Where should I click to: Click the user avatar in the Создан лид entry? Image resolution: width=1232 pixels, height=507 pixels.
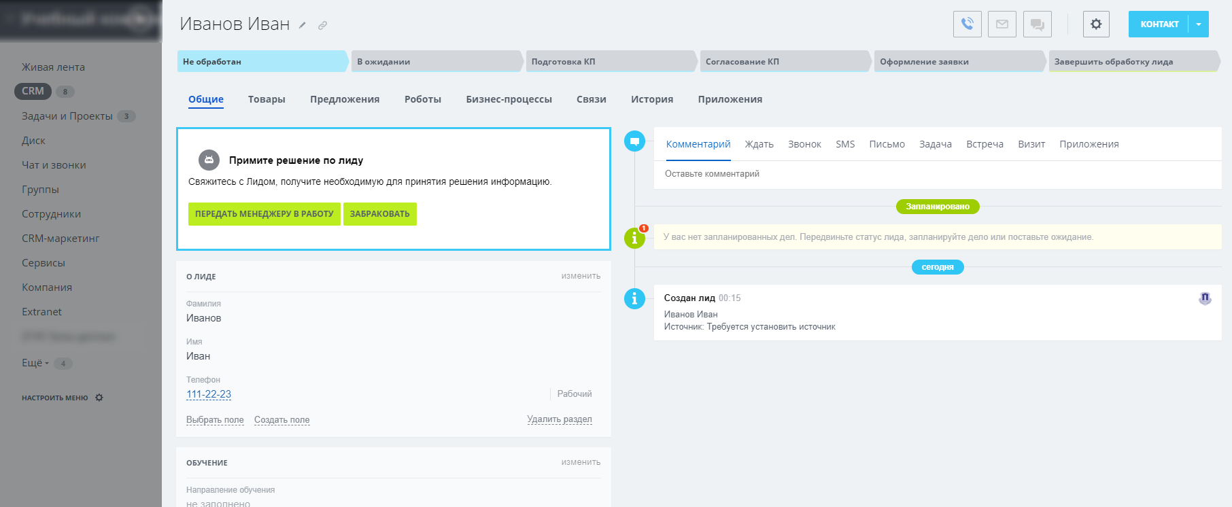tap(1205, 298)
